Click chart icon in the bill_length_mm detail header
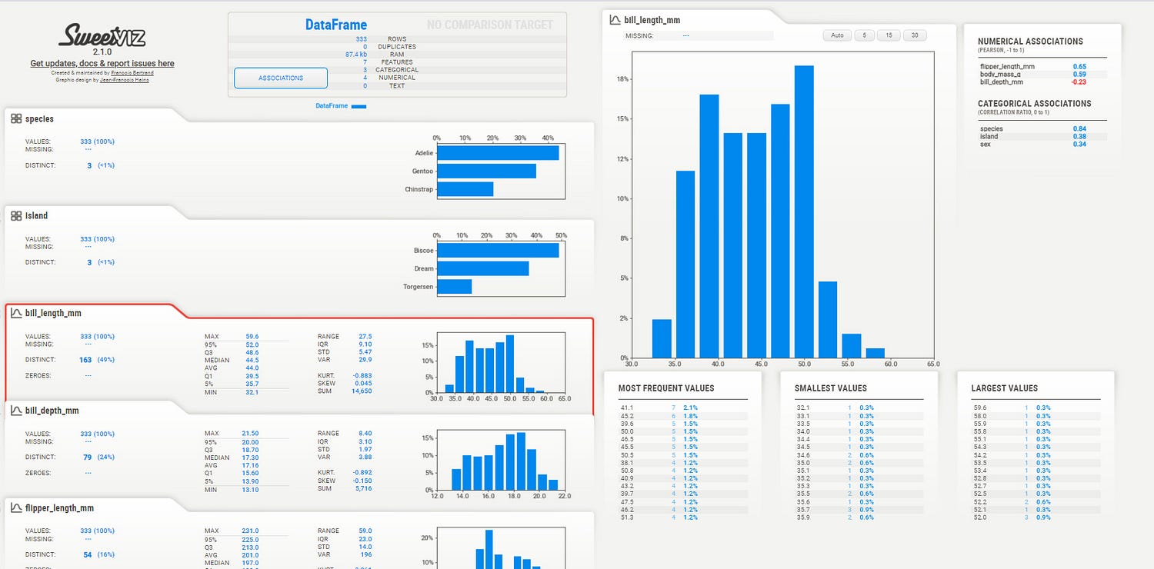This screenshot has width=1154, height=569. 615,20
